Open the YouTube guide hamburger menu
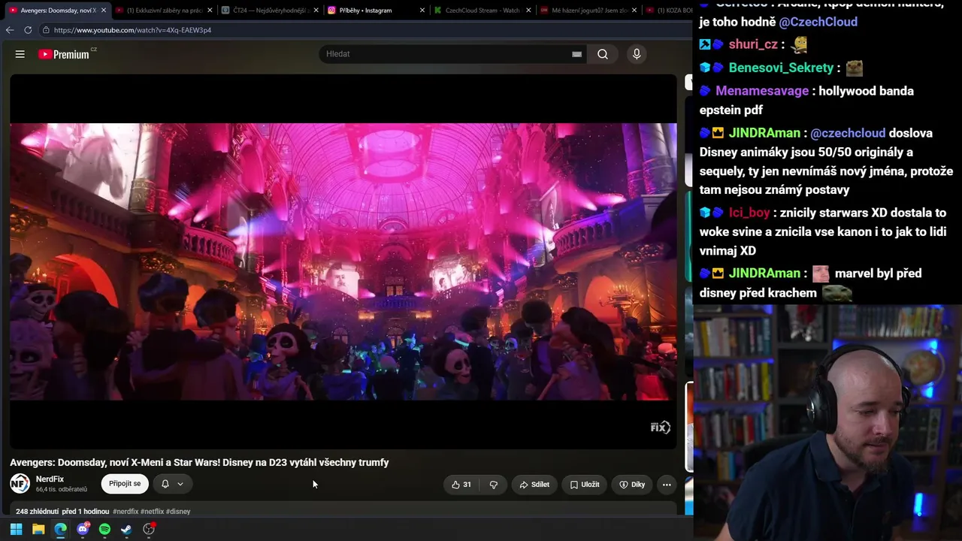The width and height of the screenshot is (962, 541). [x=20, y=54]
